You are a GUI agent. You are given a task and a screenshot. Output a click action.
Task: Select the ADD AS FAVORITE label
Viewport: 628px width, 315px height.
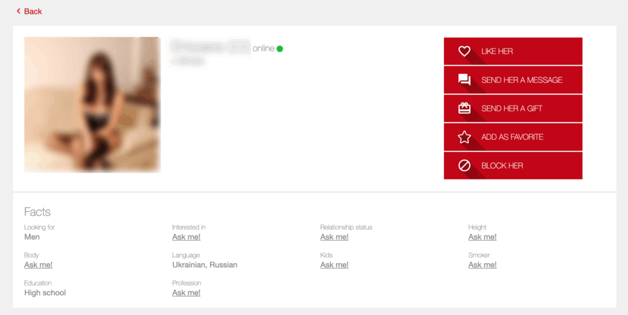click(512, 137)
